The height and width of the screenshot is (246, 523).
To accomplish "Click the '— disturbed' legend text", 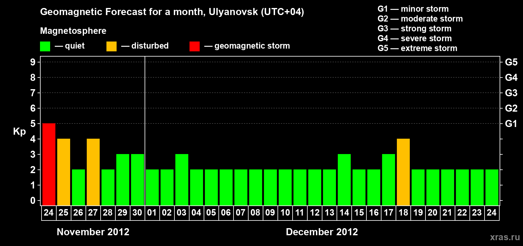I will (x=145, y=46).
